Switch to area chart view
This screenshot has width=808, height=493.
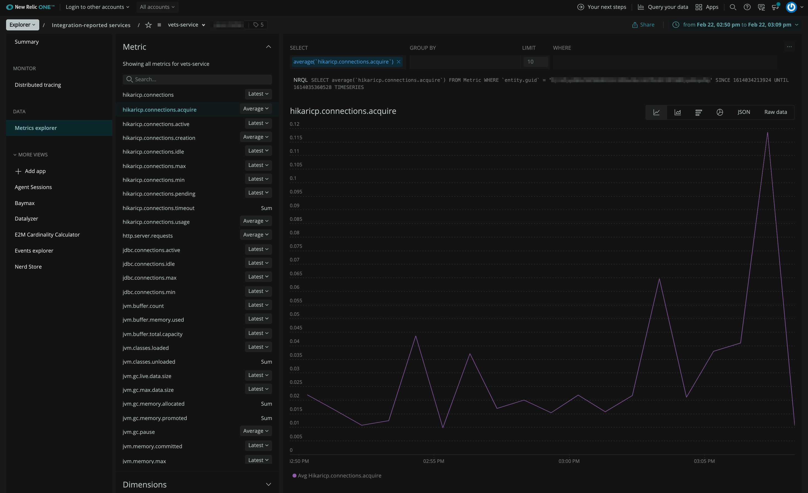(x=677, y=112)
